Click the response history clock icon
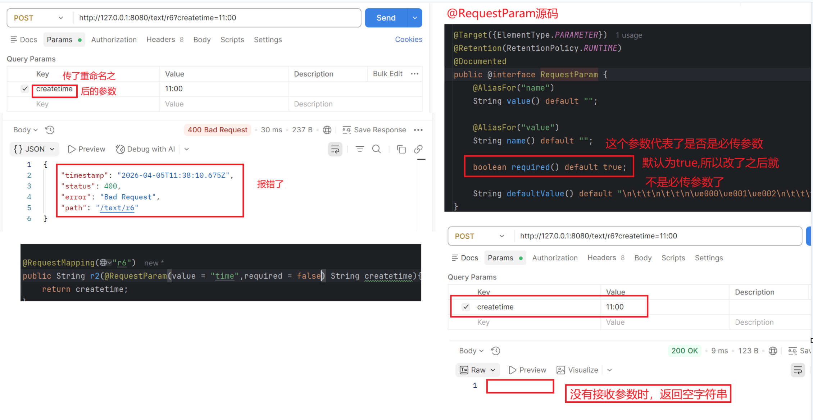This screenshot has width=813, height=420. pos(50,130)
